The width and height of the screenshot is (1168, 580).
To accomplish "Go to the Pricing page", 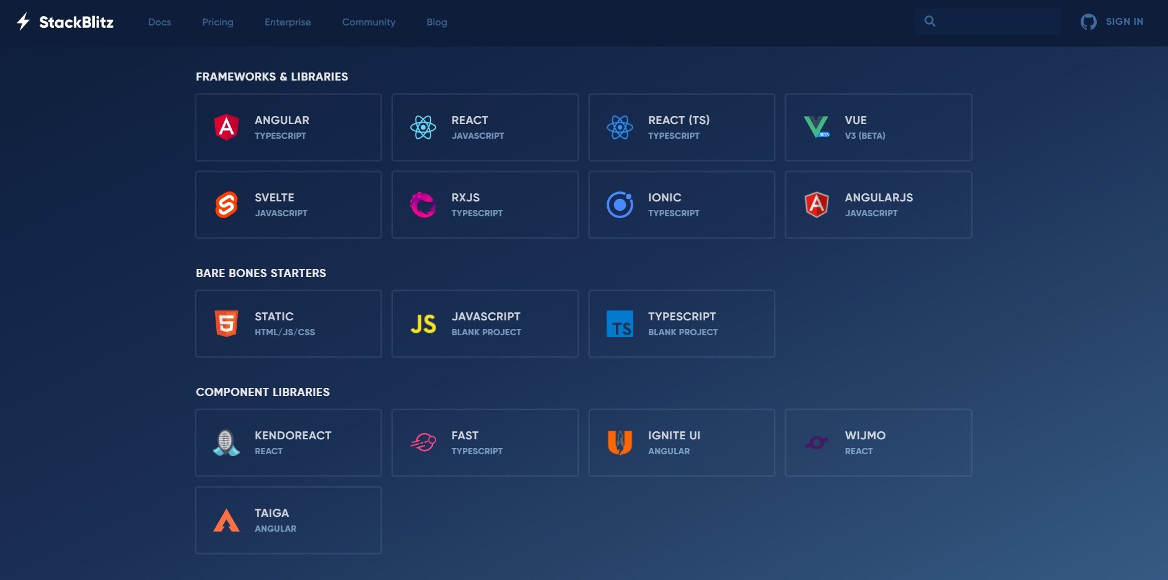I will (x=217, y=22).
